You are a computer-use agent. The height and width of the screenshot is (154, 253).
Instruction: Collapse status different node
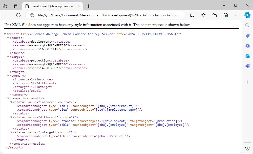(x=11, y=117)
